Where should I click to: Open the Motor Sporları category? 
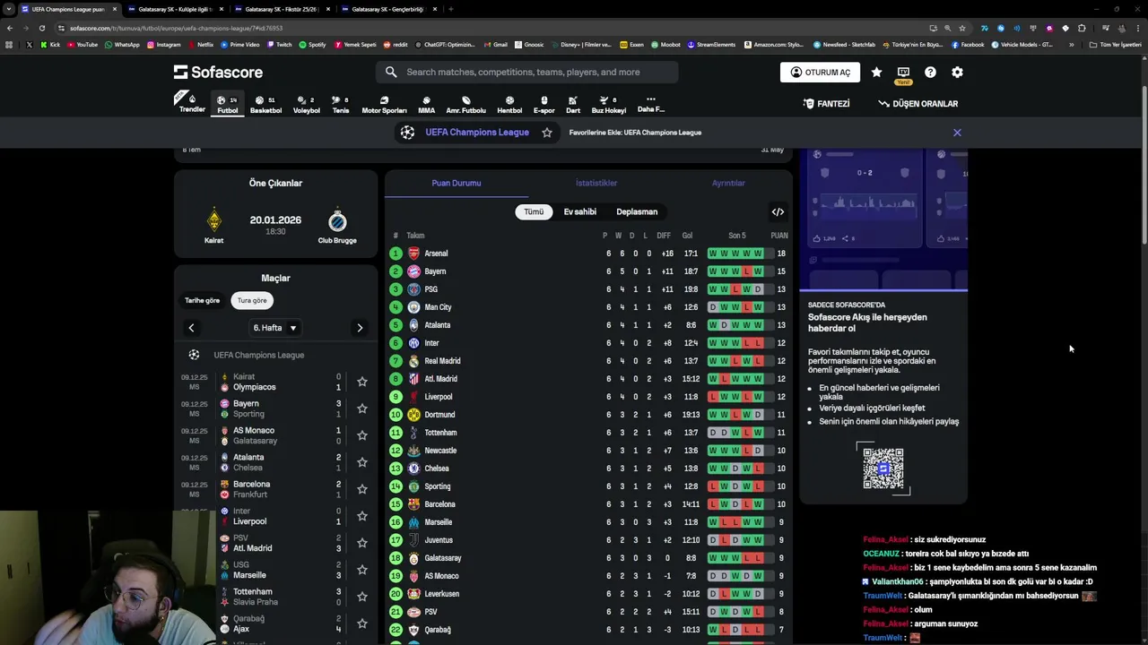tap(384, 104)
